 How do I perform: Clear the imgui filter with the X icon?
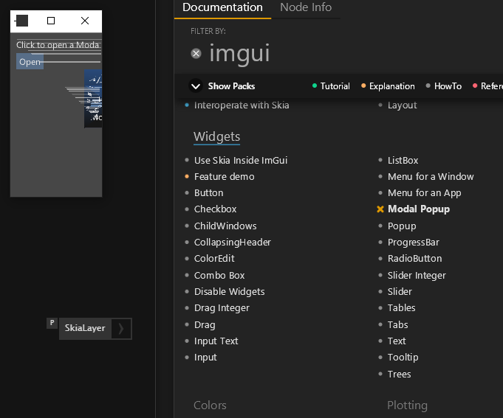[196, 53]
